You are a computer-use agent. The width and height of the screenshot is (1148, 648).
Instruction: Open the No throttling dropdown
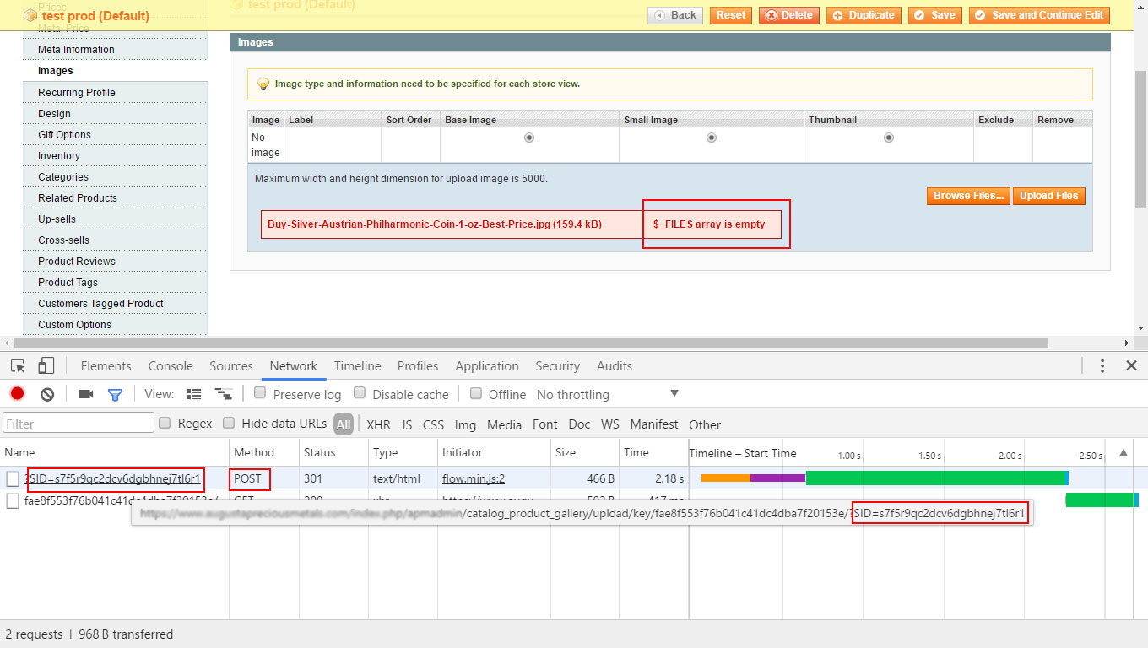(608, 394)
